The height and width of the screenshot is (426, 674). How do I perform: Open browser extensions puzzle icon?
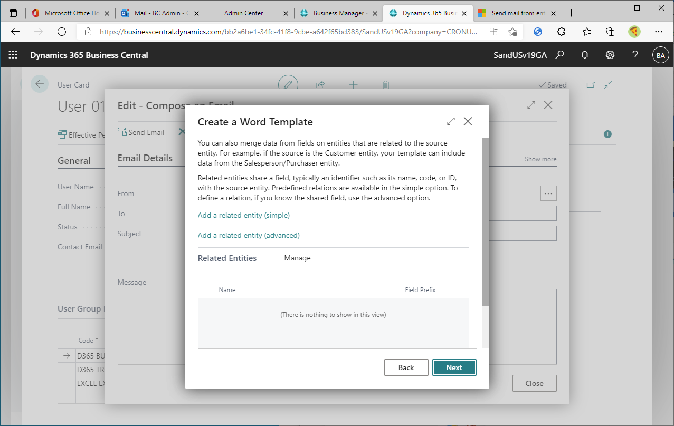562,32
